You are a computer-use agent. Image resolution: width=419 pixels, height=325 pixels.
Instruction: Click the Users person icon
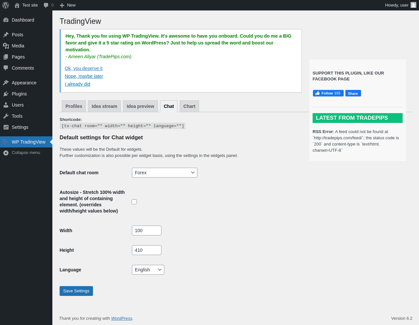[x=6, y=105]
